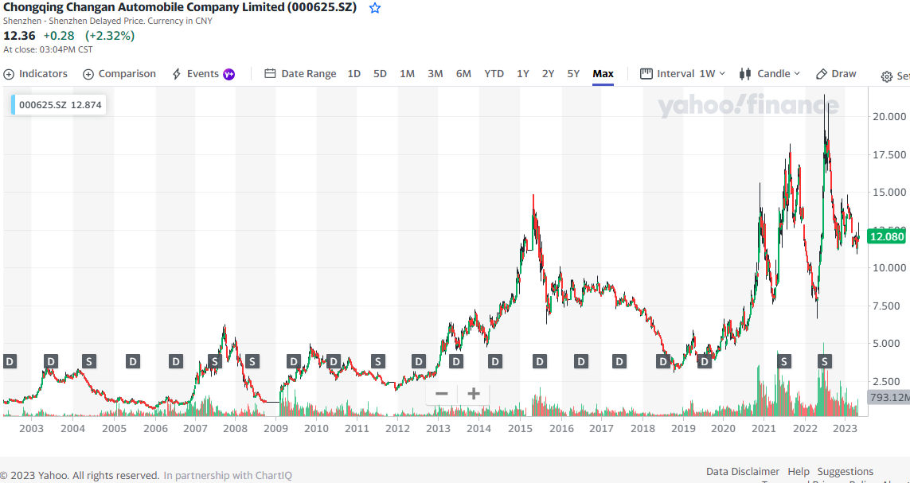
Task: Open the Comparison tool
Action: pos(119,74)
